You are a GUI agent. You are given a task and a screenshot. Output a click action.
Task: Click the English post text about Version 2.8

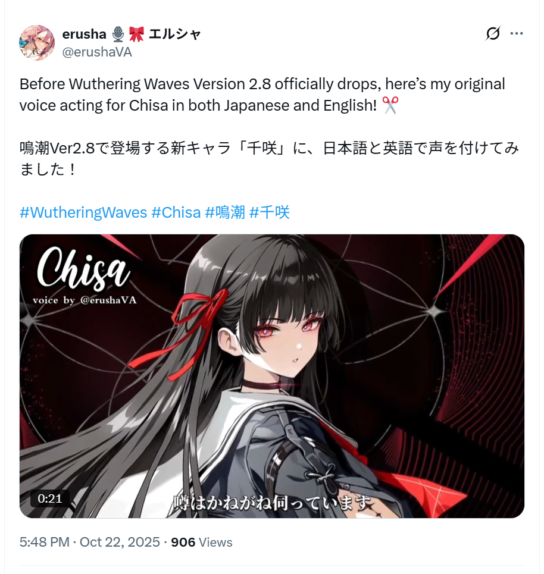tap(262, 95)
